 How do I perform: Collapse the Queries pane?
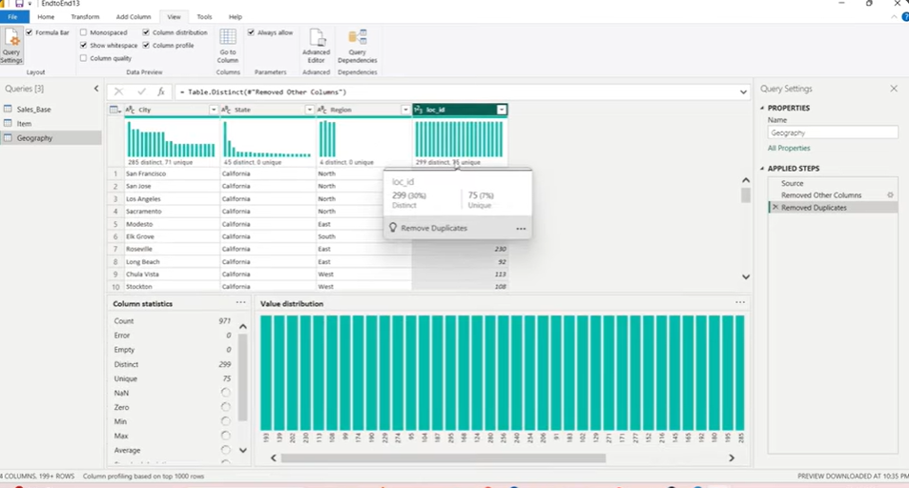96,89
